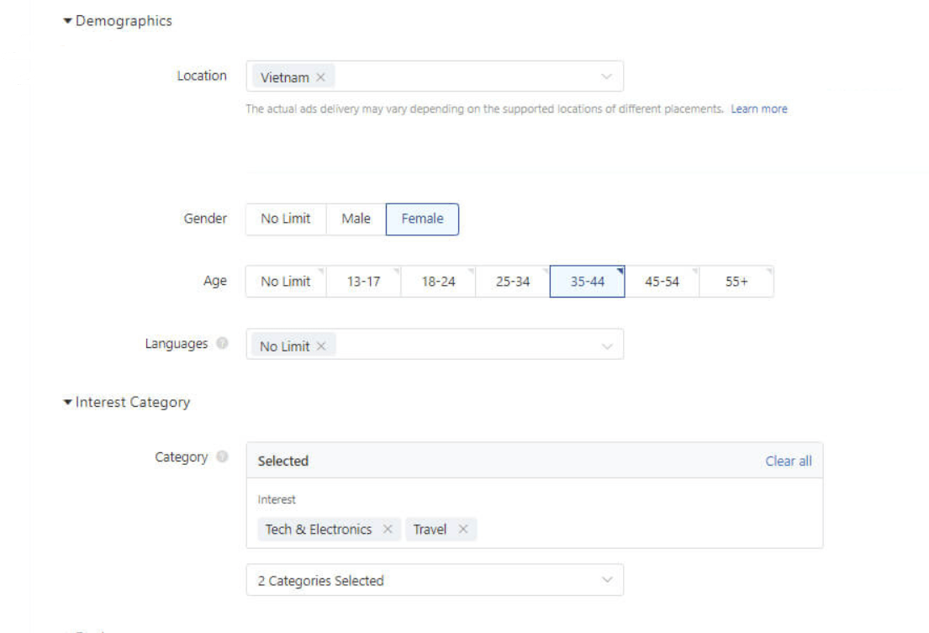Viewport: 929px width, 633px height.
Task: Remove the Vietnam location tag
Action: pyautogui.click(x=320, y=77)
